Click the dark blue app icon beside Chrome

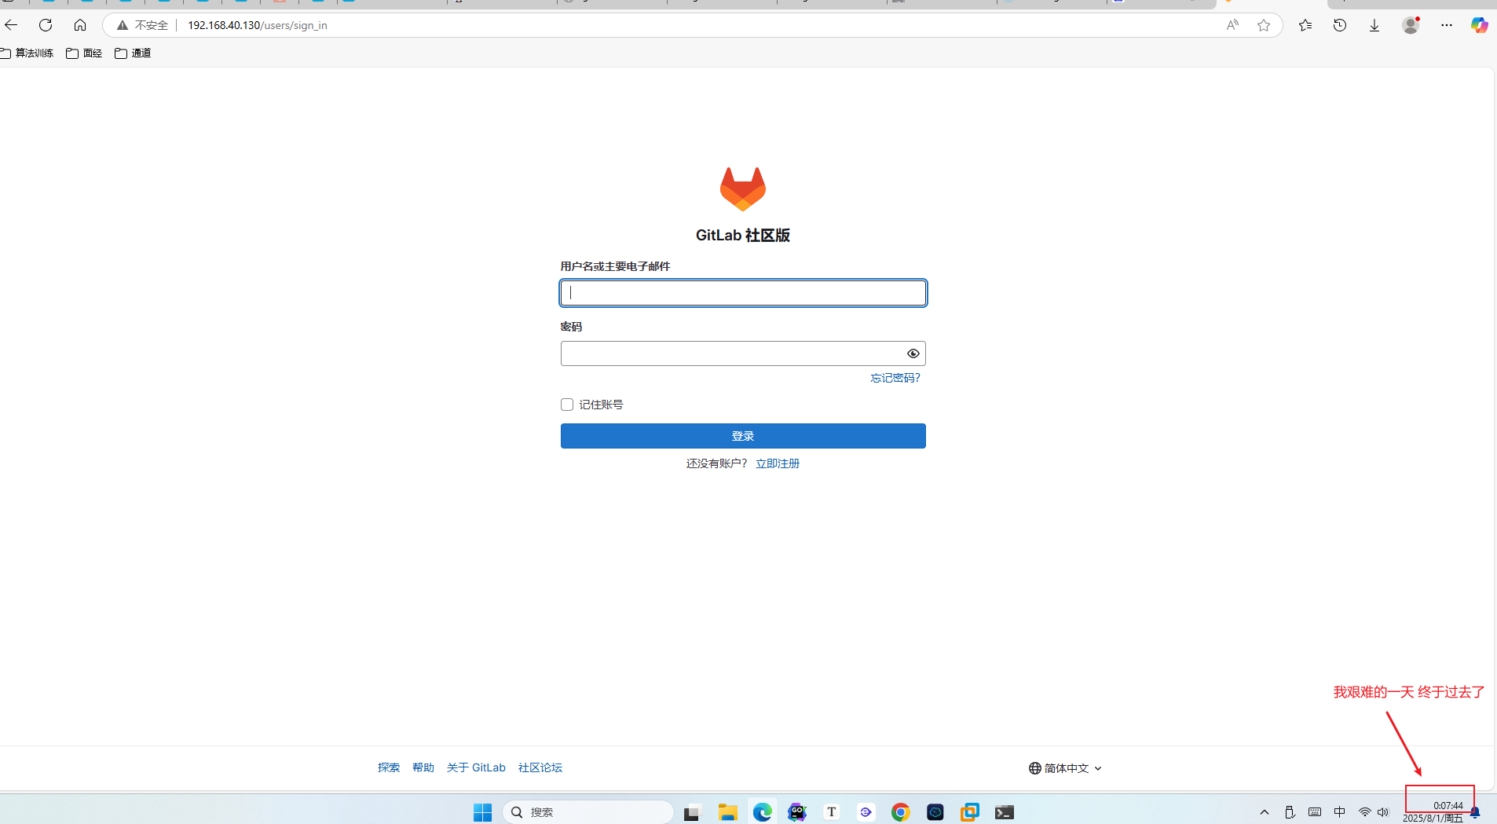click(935, 812)
